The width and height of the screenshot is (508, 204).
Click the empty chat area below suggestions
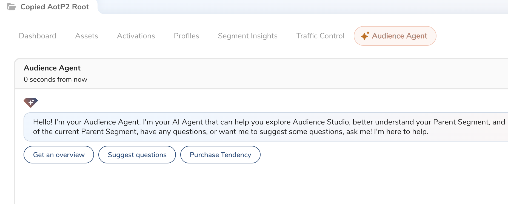tap(247, 184)
